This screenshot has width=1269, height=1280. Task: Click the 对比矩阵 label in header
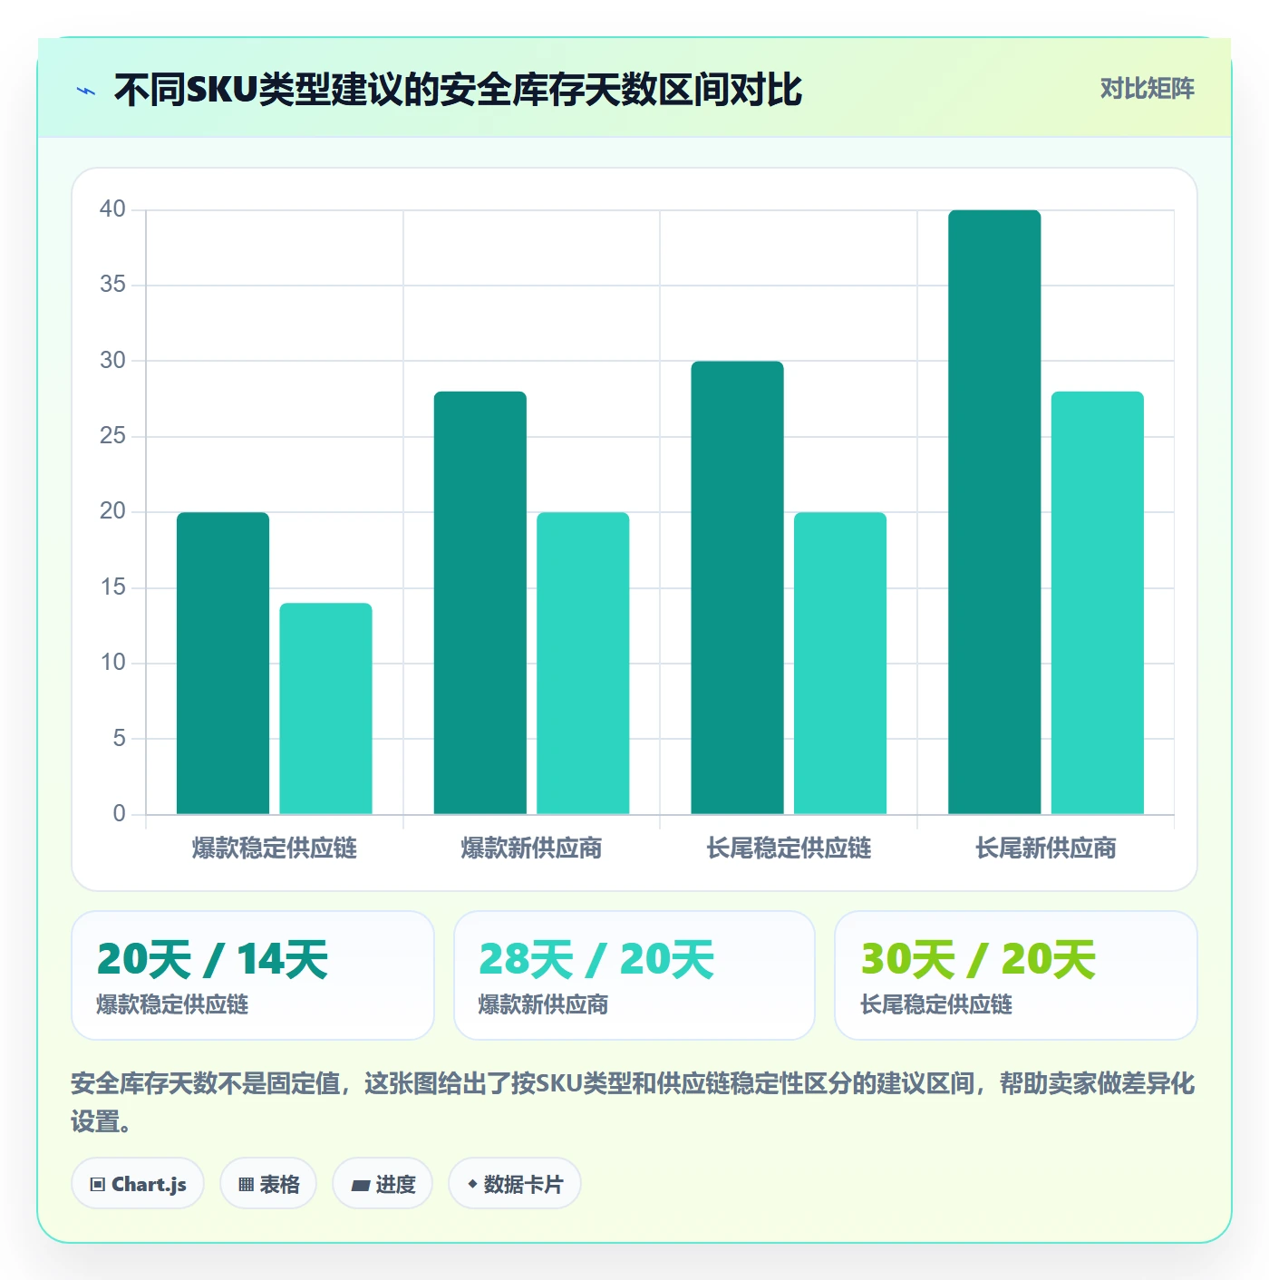tap(1147, 89)
